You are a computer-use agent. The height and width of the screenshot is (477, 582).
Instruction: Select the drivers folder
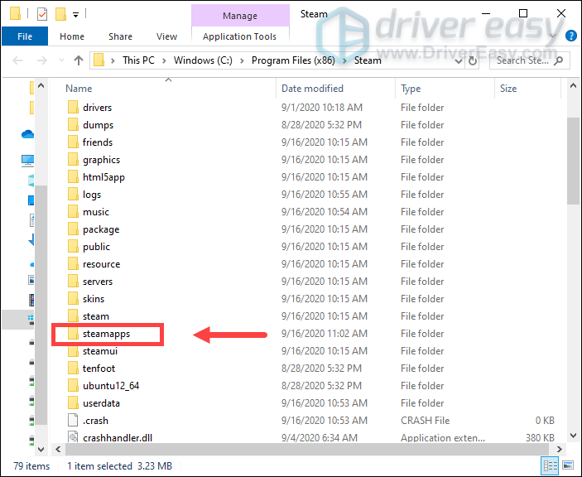(x=97, y=108)
